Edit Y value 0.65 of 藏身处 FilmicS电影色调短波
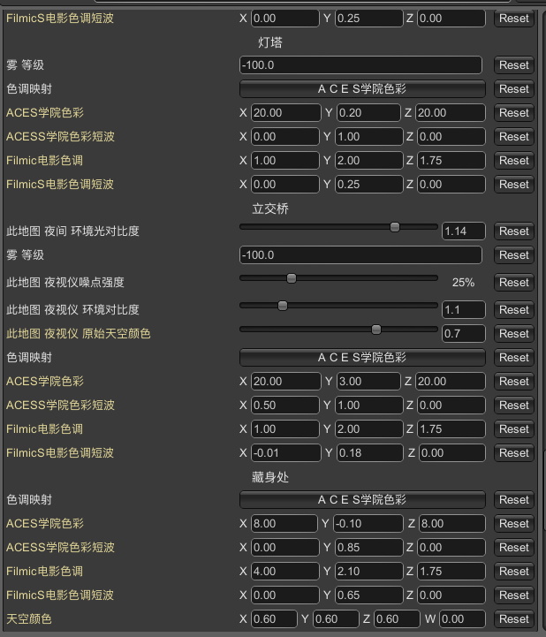Screen dimensions: 546x637 369,595
